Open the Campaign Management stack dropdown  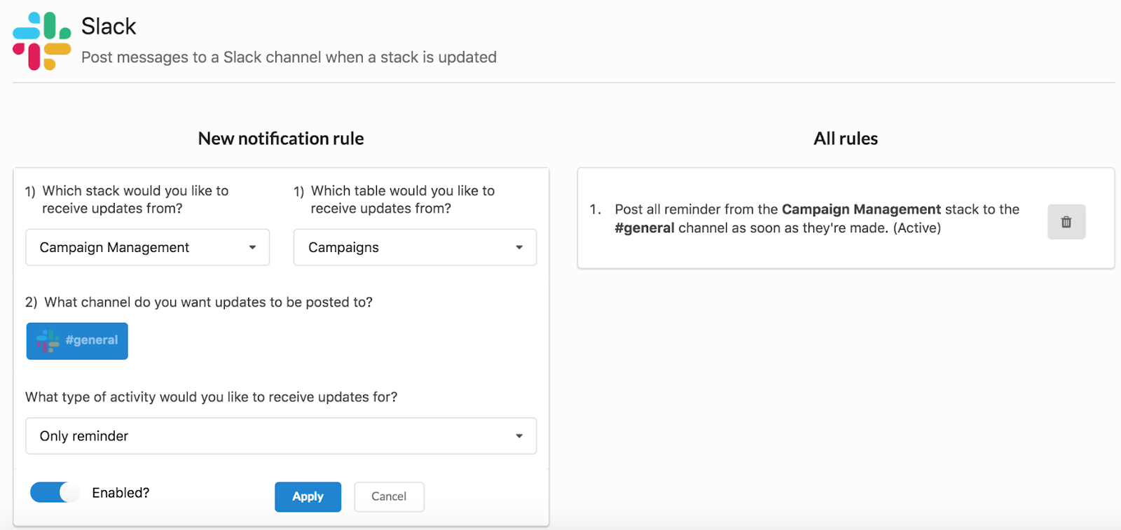click(x=147, y=247)
